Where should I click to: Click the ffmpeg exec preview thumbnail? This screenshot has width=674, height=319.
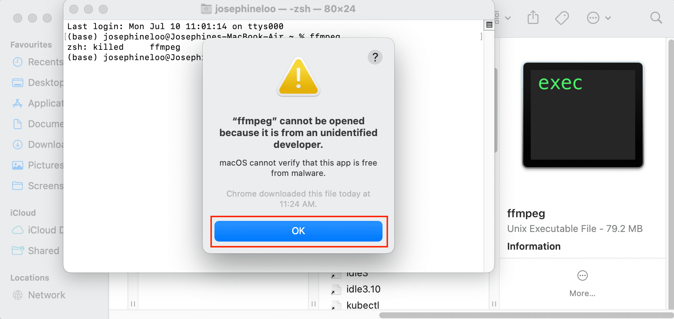point(583,115)
